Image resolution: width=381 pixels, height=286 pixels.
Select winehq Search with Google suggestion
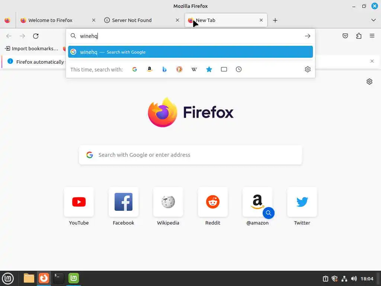(190, 52)
